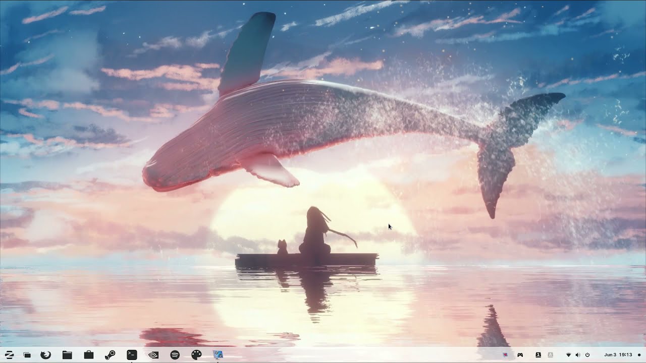Launch Steam from the taskbar

click(x=110, y=355)
